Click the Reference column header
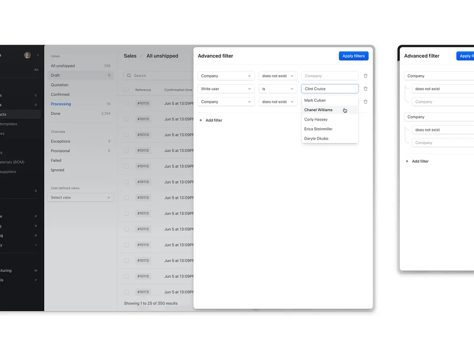The image size is (474, 356). point(143,90)
